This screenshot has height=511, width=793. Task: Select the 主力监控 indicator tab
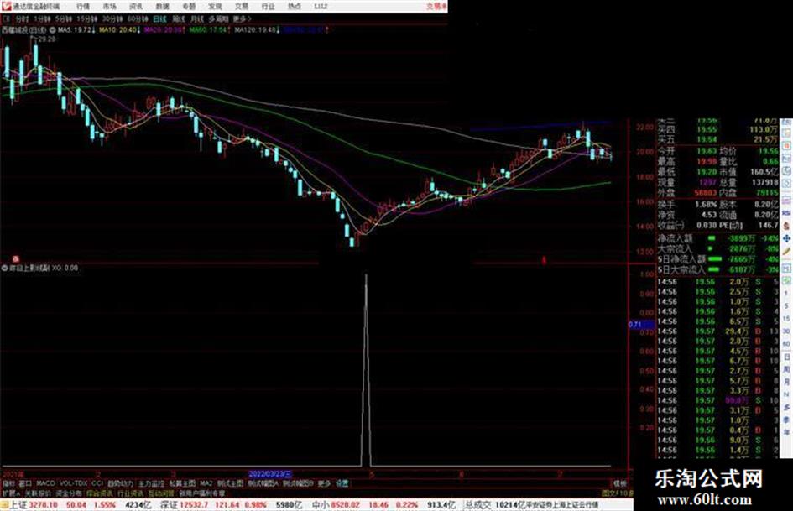(151, 483)
